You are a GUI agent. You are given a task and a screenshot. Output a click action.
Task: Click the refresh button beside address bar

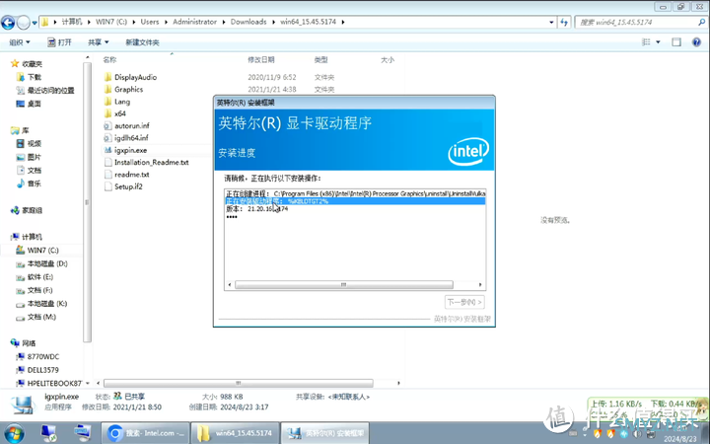564,22
